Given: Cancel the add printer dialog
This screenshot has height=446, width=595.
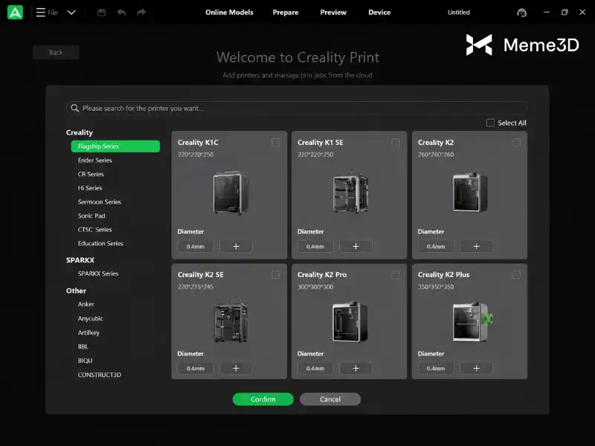Looking at the screenshot, I should pyautogui.click(x=330, y=399).
